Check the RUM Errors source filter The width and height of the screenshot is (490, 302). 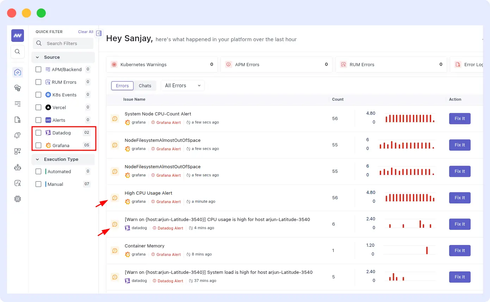[x=38, y=82]
